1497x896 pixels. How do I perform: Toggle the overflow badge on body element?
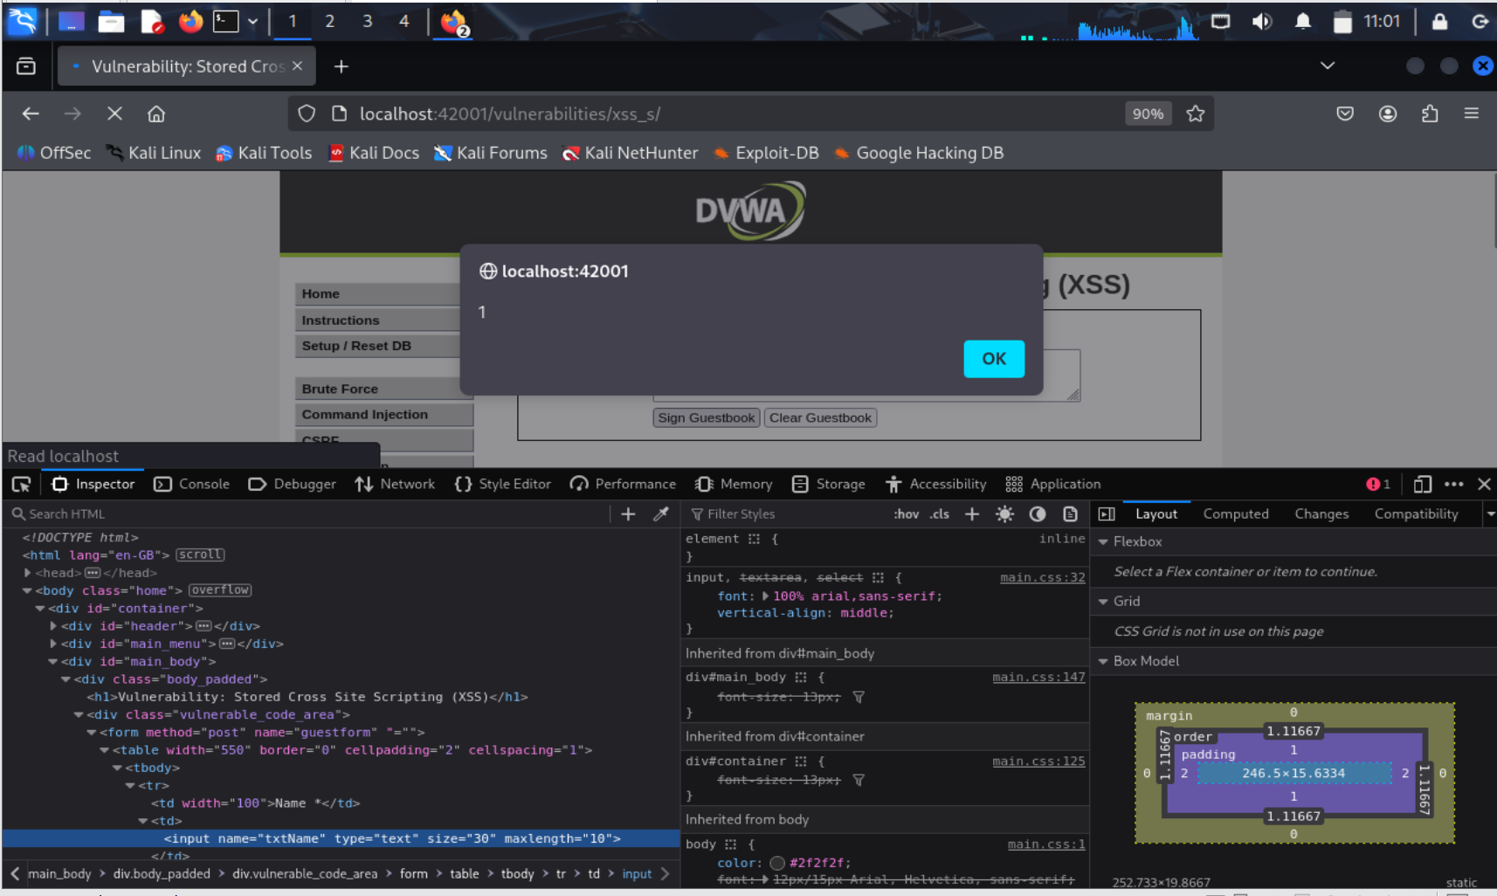[220, 590]
